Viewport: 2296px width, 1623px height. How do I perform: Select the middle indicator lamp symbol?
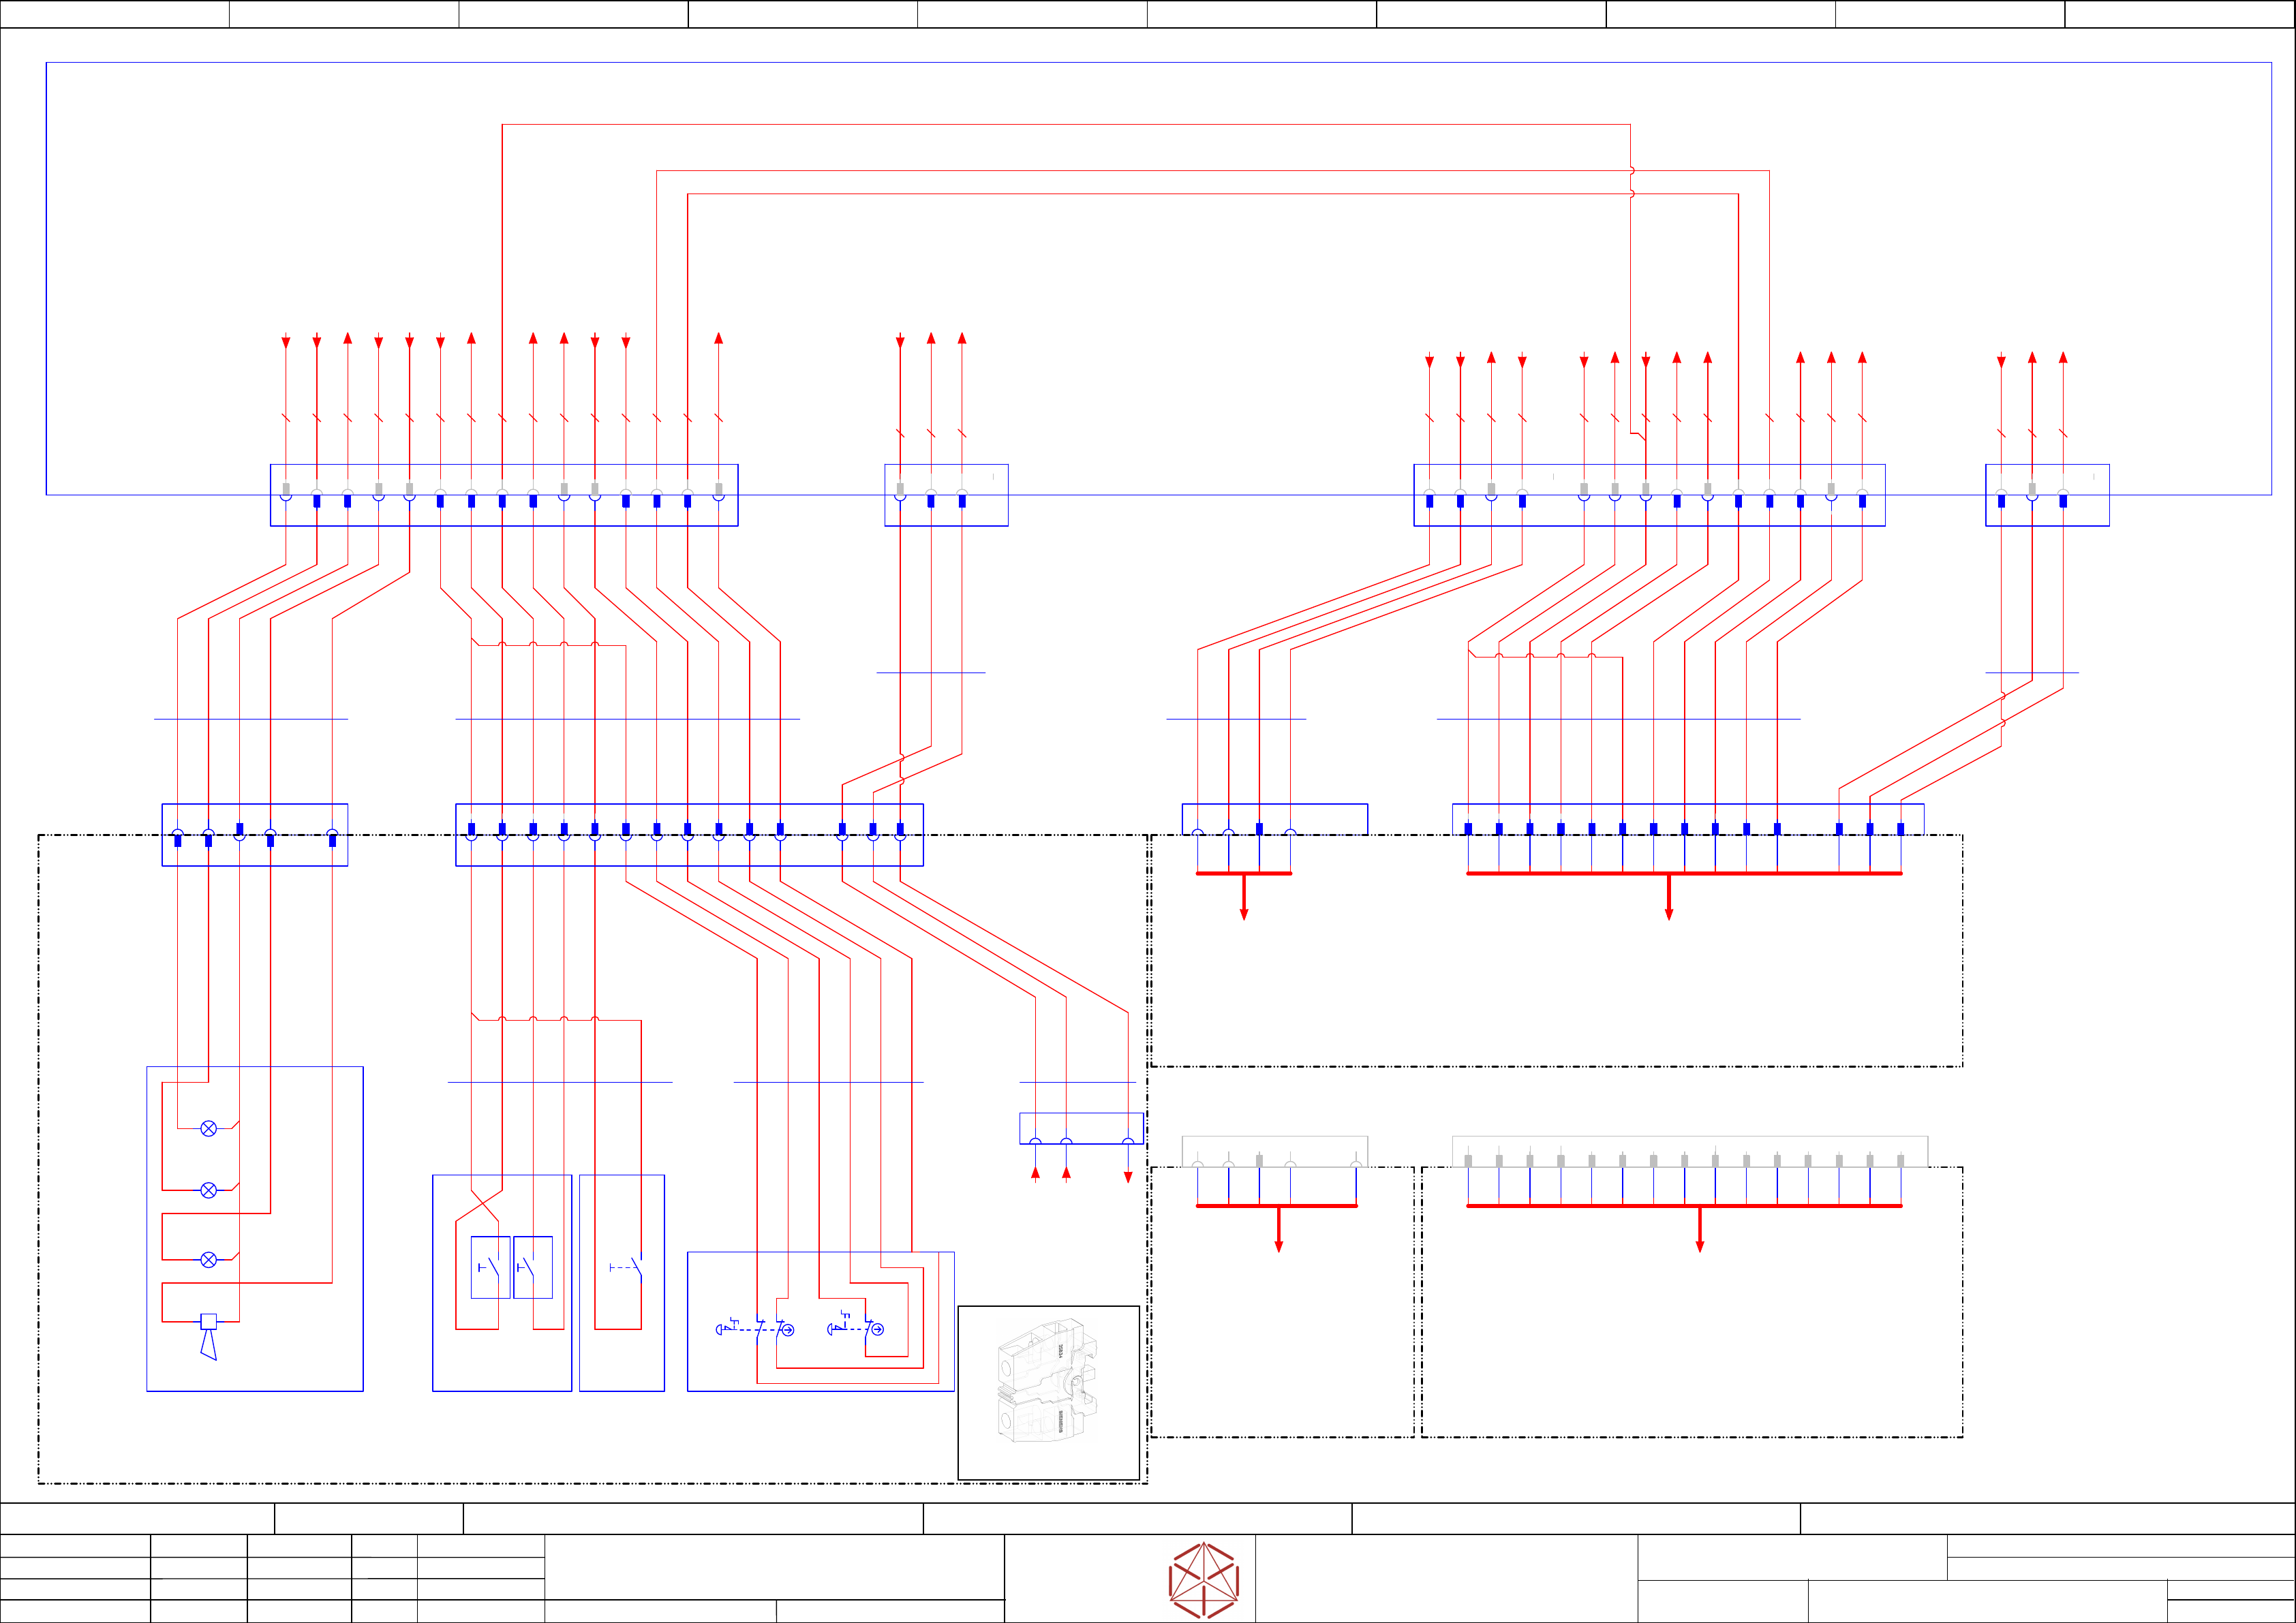(x=208, y=1190)
